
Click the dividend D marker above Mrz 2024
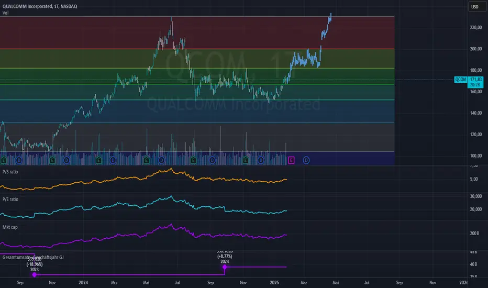(x=113, y=160)
